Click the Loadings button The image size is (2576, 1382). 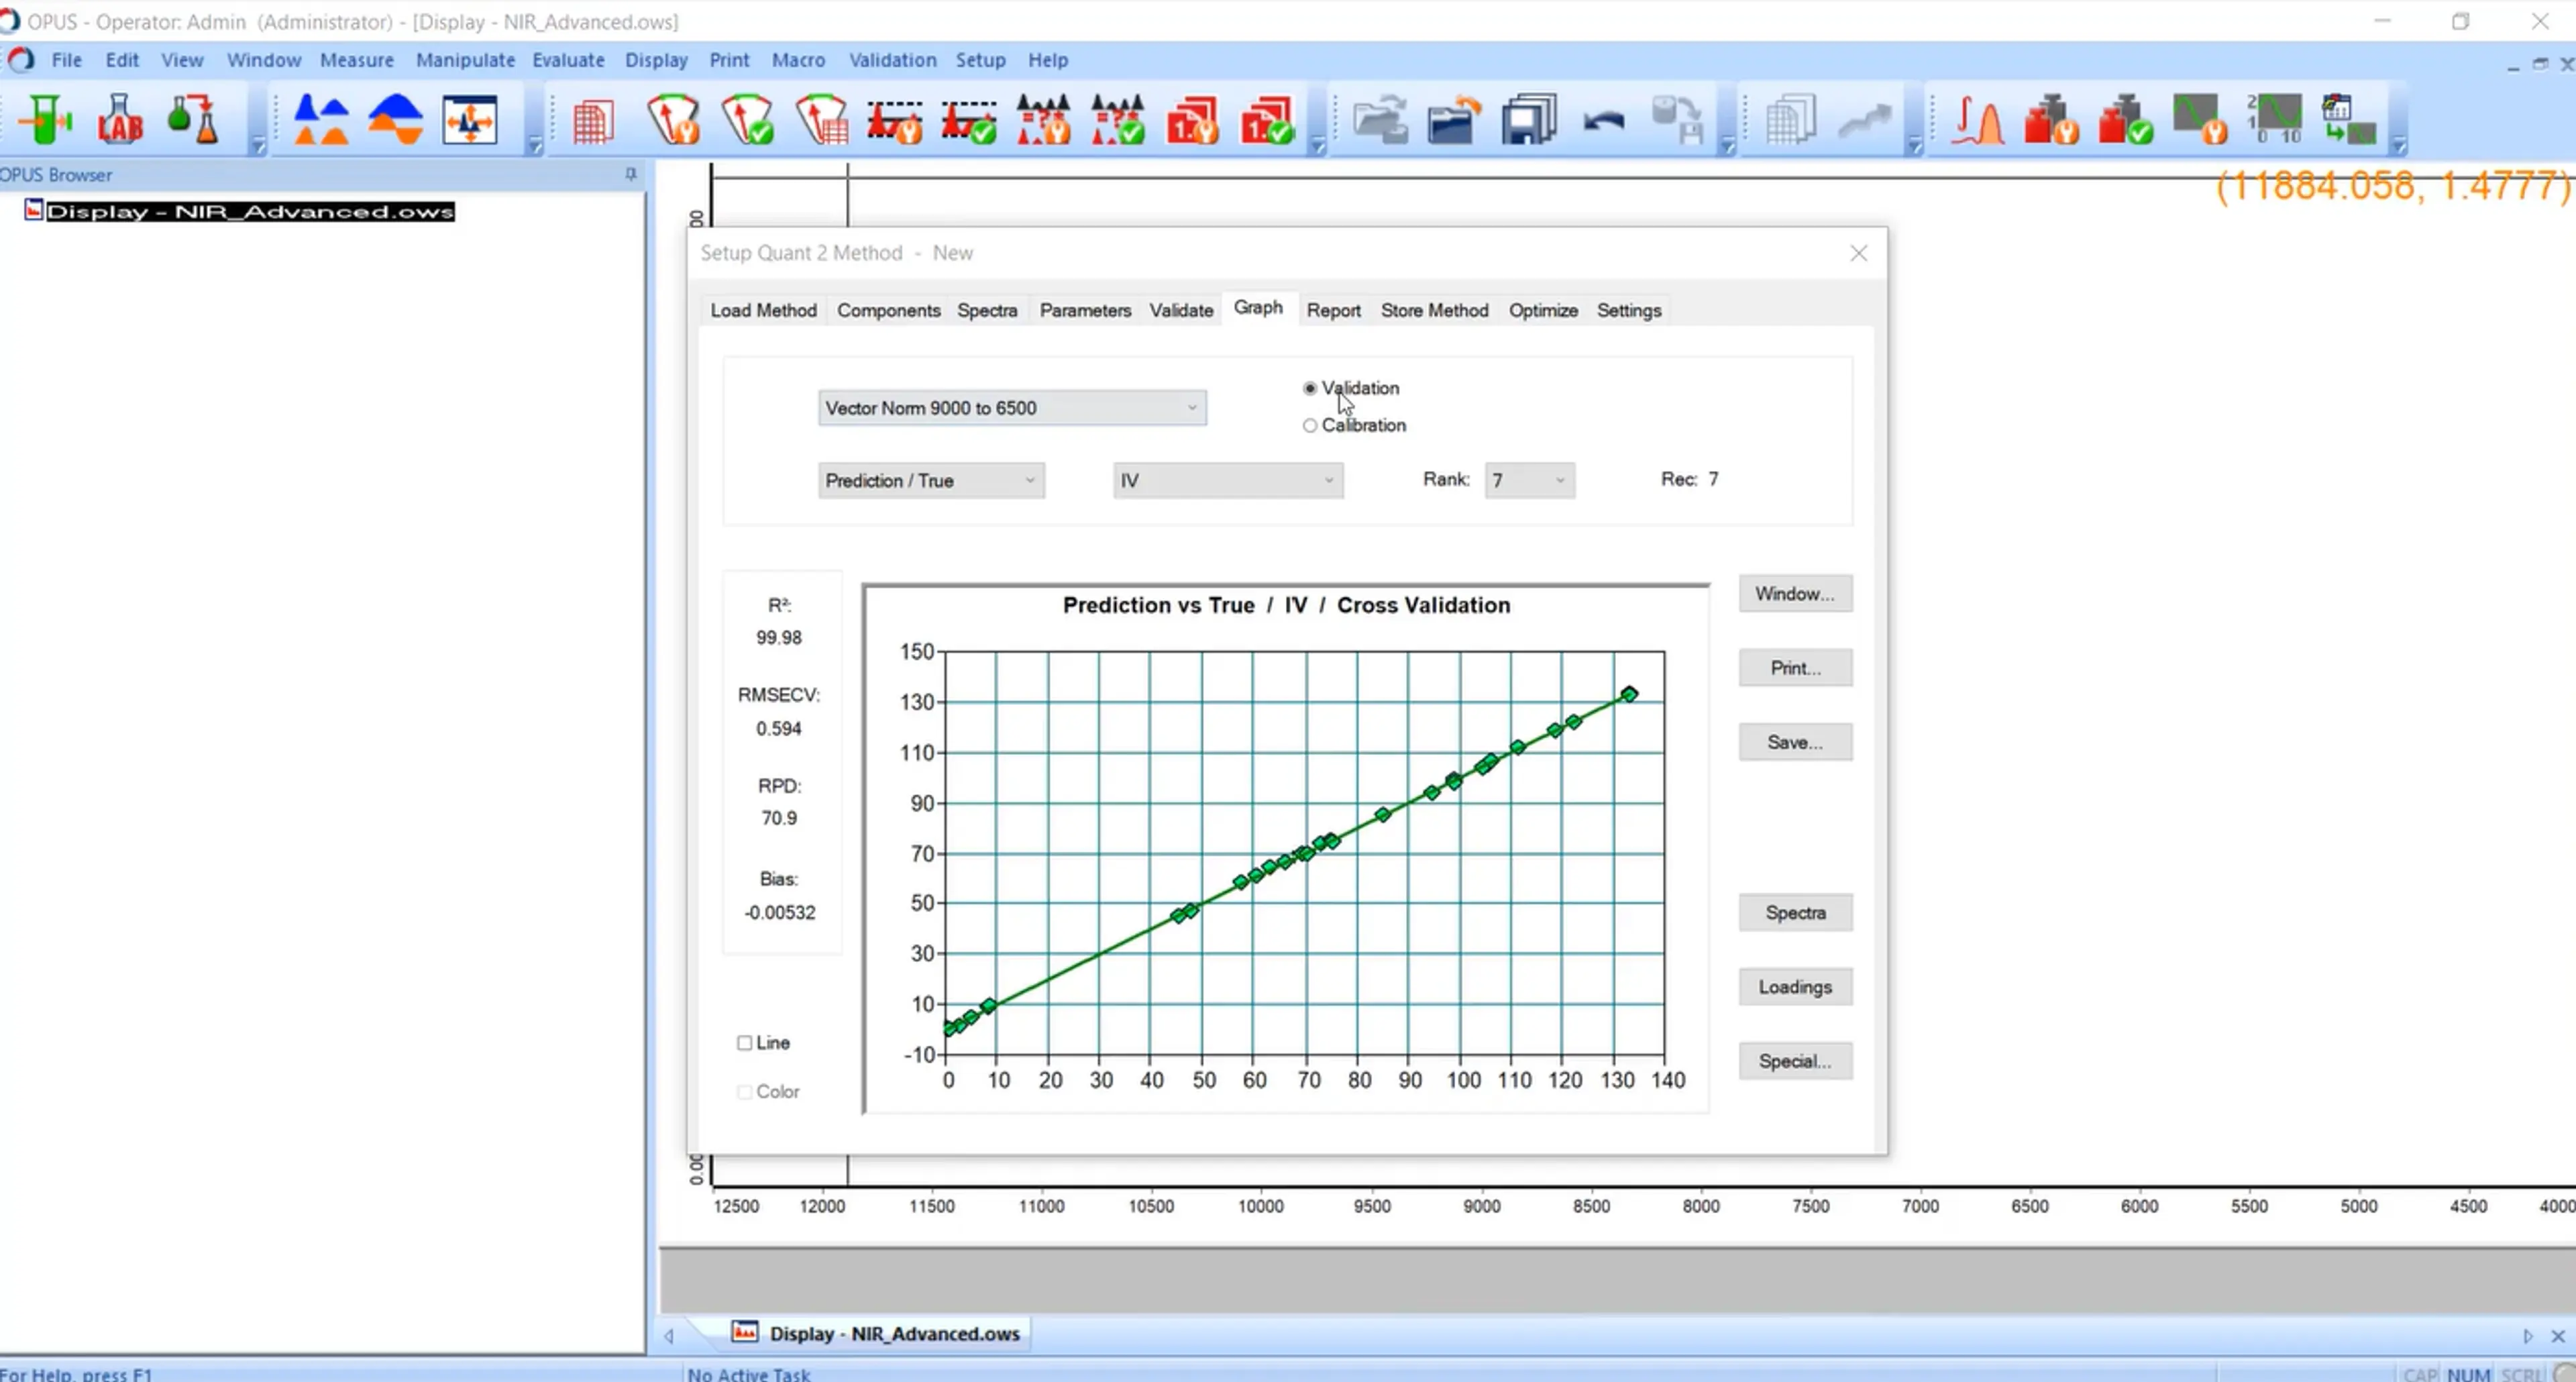[1795, 987]
